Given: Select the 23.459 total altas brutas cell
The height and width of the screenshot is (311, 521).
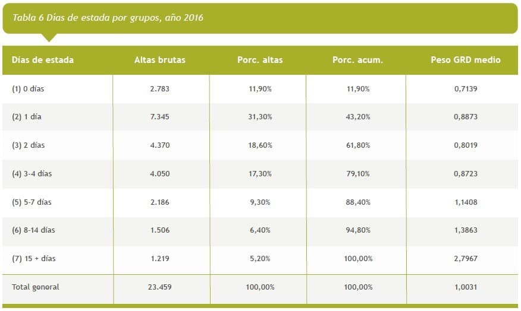Looking at the screenshot, I should point(160,287).
